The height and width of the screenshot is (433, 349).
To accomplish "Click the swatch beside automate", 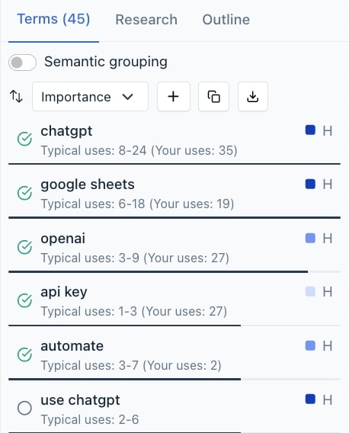I will [310, 345].
